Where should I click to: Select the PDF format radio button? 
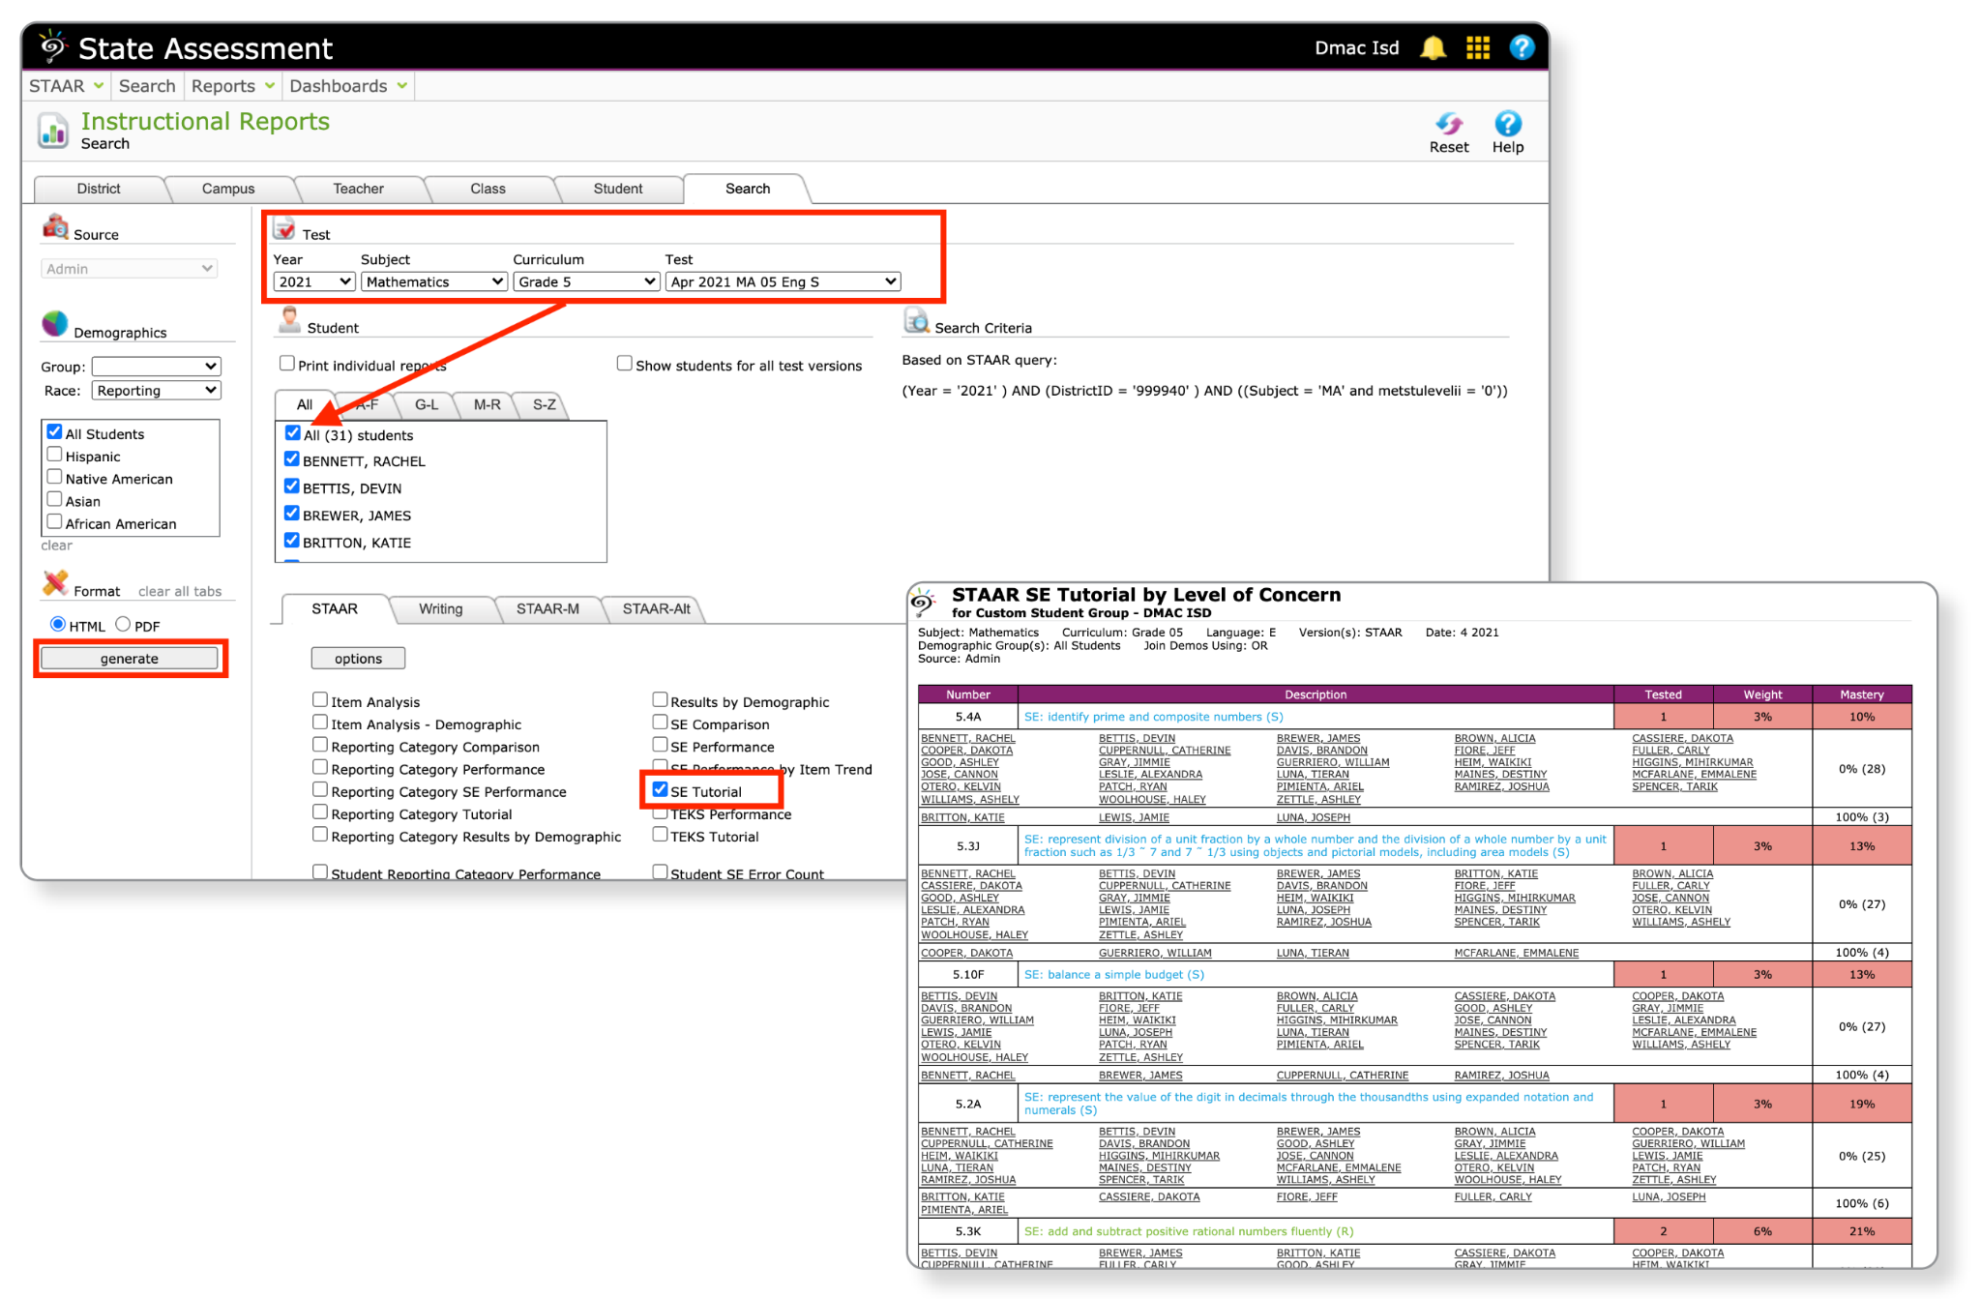[123, 625]
